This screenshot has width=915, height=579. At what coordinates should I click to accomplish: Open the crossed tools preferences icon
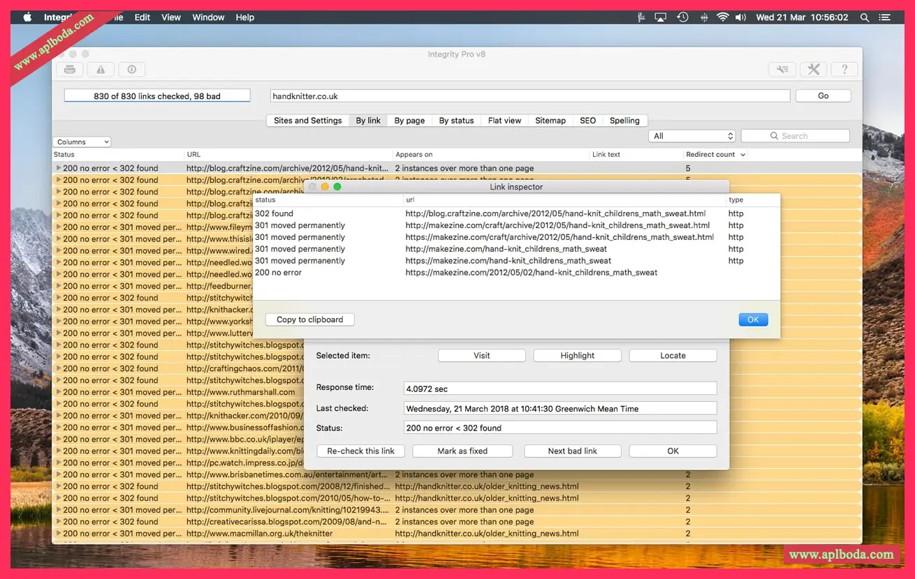click(813, 69)
